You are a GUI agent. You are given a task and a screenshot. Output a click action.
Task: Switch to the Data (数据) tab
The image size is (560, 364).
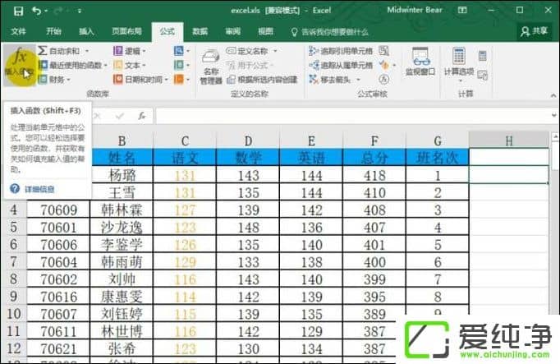tap(200, 31)
